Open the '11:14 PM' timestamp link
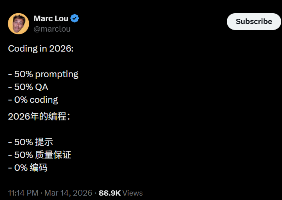The width and height of the screenshot is (282, 200). pos(23,193)
